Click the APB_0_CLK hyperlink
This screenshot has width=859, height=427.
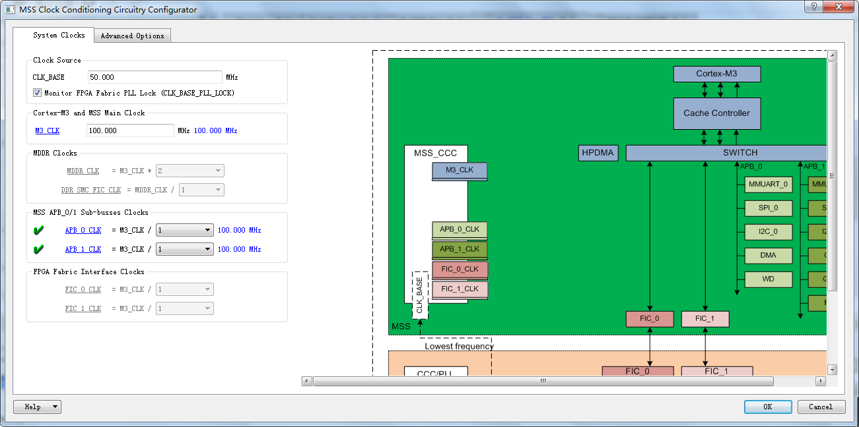pyautogui.click(x=83, y=230)
